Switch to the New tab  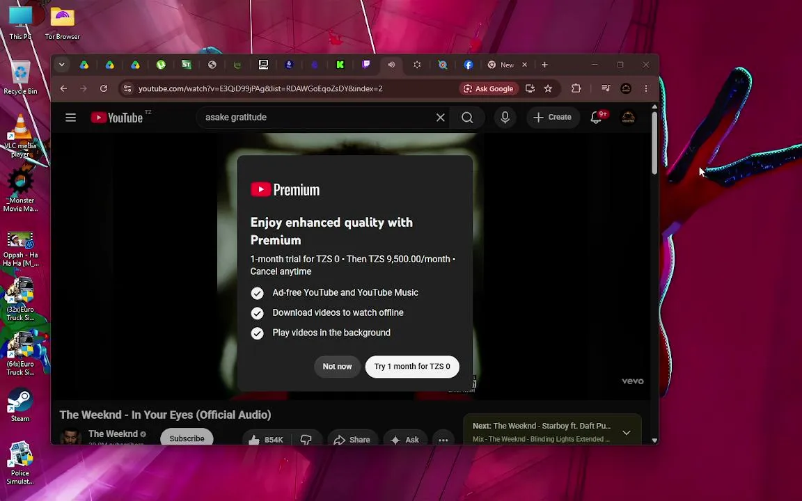pyautogui.click(x=501, y=65)
